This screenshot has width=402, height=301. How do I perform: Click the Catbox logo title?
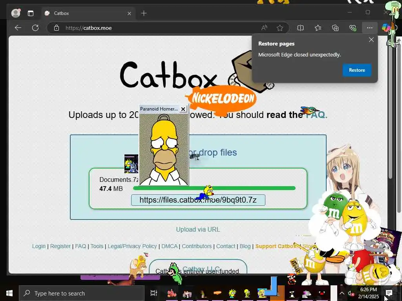pos(168,75)
